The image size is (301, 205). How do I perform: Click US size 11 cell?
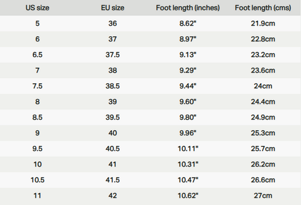[37, 195]
